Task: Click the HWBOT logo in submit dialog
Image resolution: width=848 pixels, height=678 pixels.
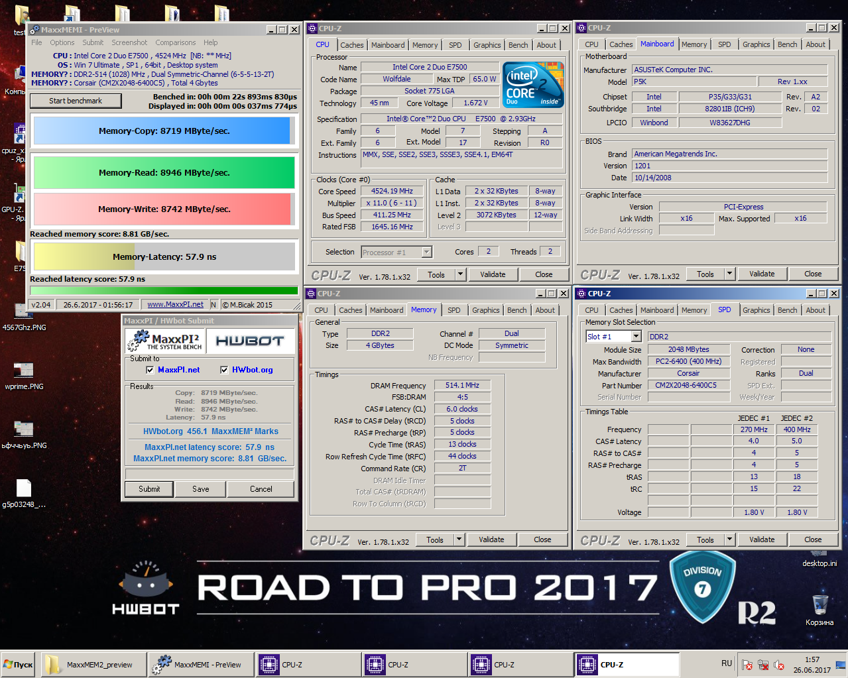Action: 250,341
